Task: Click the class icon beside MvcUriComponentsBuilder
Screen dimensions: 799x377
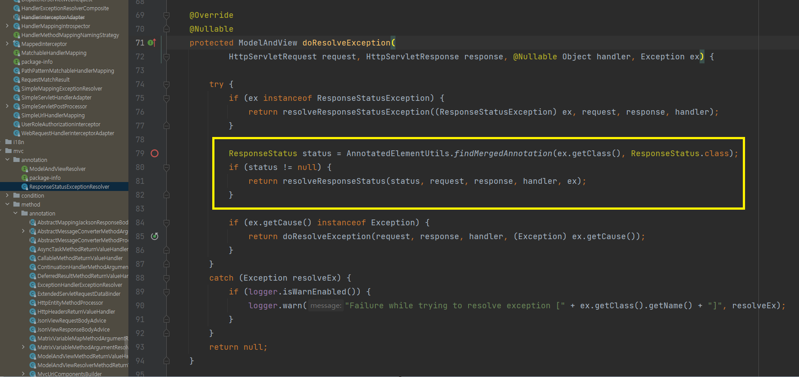Action: pos(33,374)
